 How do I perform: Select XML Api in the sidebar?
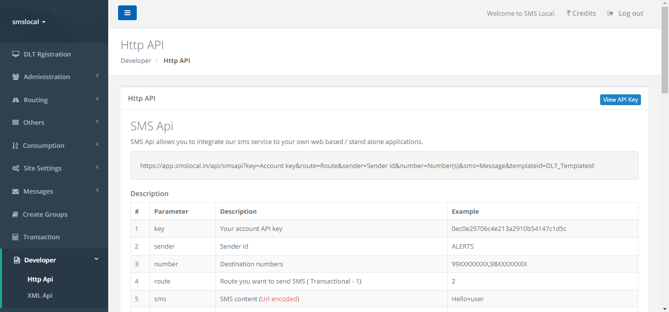[x=40, y=295]
